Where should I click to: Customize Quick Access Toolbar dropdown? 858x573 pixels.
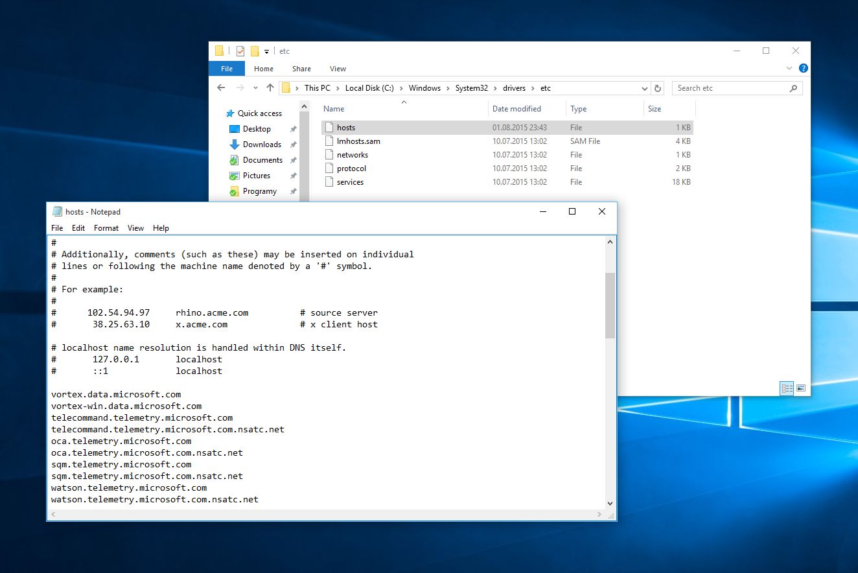[x=266, y=52]
